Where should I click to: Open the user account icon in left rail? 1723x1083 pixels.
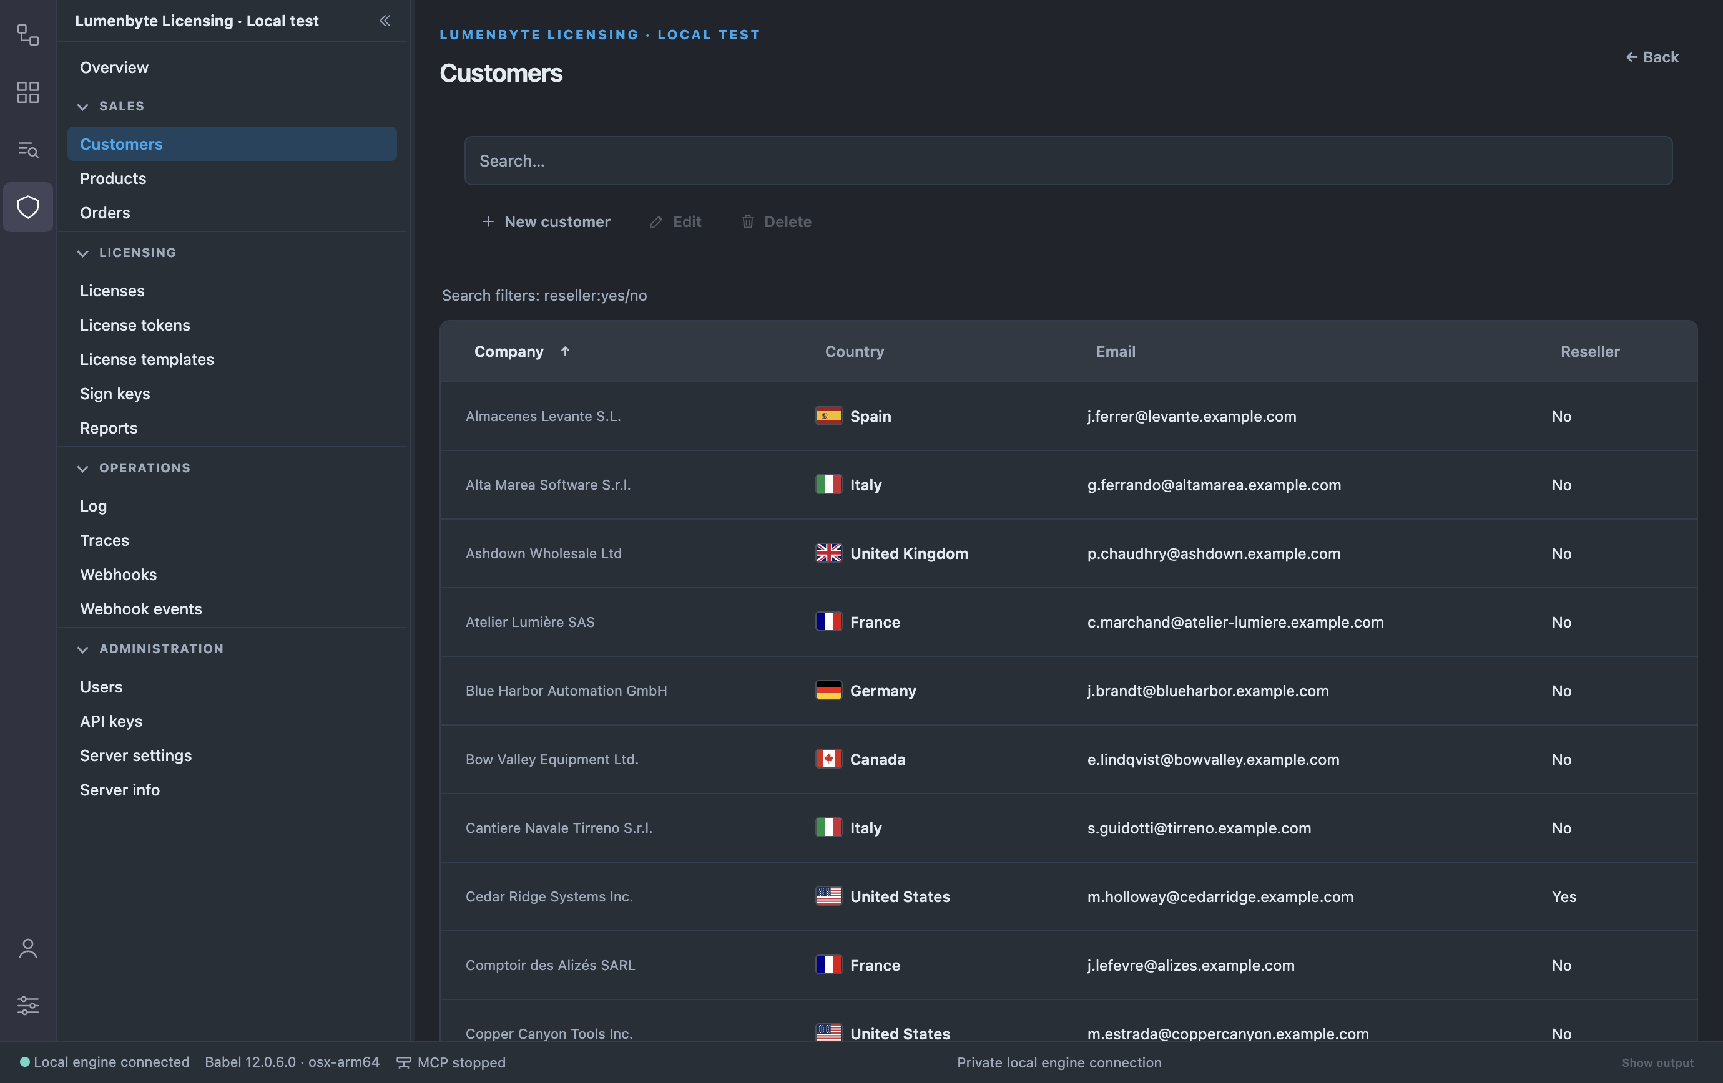[28, 949]
